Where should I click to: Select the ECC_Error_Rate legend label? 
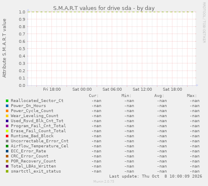[28, 151]
